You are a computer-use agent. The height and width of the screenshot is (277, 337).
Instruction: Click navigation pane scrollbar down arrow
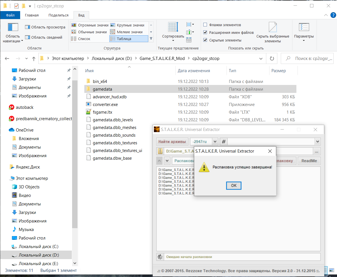pos(75,263)
